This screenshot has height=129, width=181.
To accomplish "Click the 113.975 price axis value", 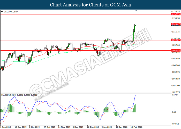I will (x=176, y=11).
